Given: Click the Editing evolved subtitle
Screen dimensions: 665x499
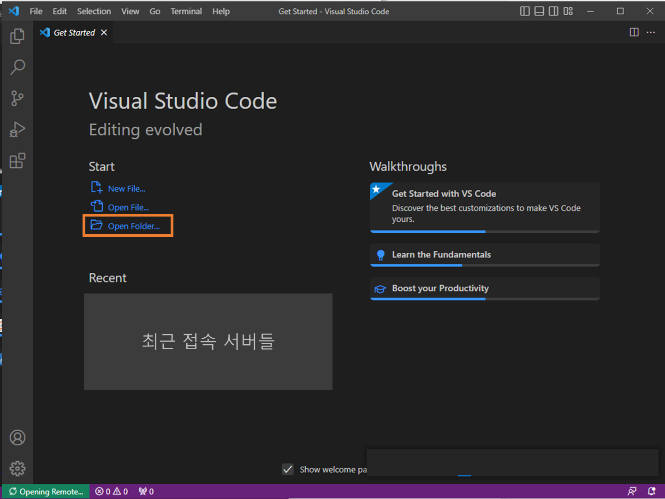Looking at the screenshot, I should (x=145, y=130).
